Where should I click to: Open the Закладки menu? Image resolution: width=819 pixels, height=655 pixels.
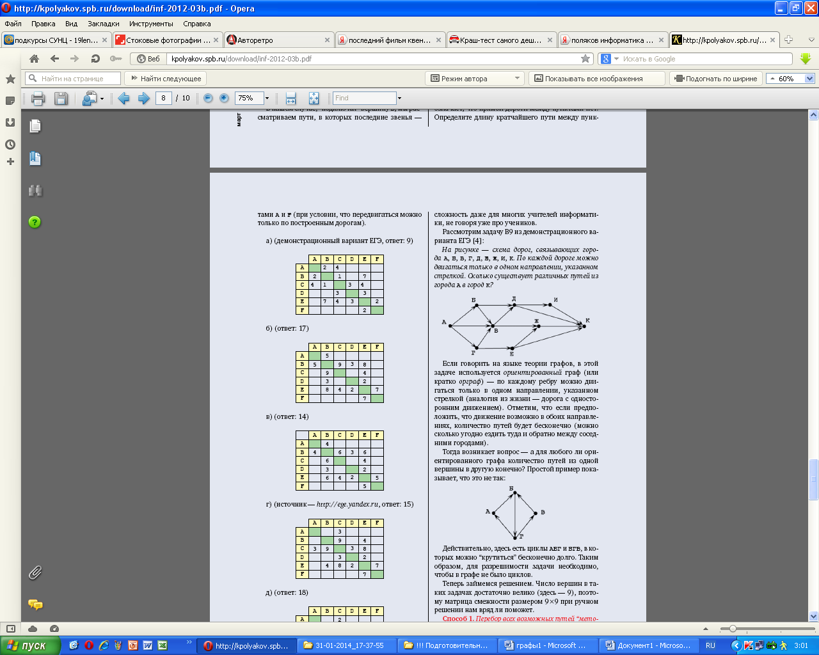tap(104, 24)
